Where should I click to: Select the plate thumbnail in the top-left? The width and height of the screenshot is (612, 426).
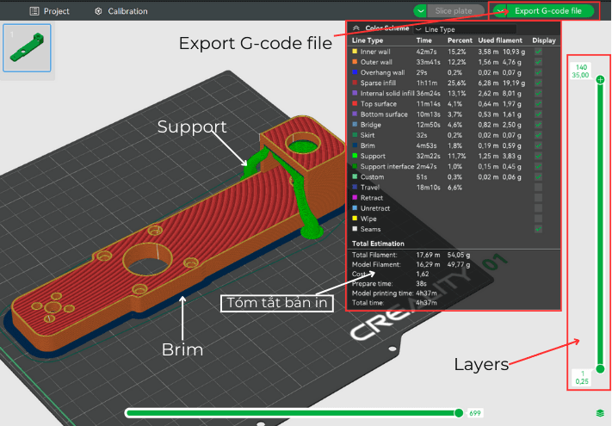pyautogui.click(x=28, y=47)
